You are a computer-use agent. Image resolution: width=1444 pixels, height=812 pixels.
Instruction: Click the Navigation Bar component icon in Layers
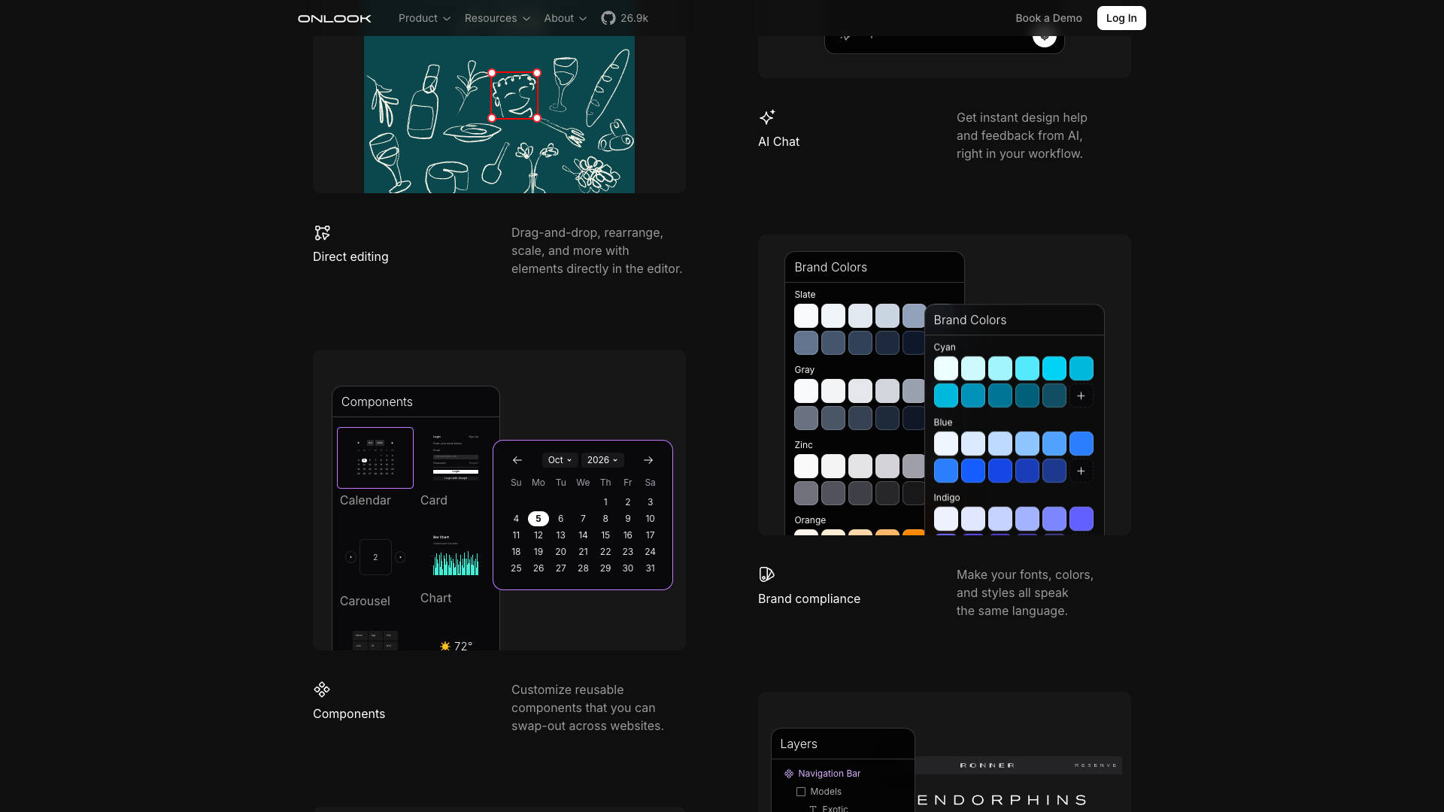coord(789,774)
